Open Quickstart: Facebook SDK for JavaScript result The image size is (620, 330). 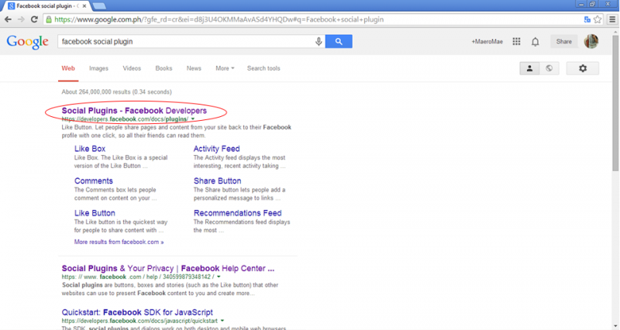tap(137, 312)
